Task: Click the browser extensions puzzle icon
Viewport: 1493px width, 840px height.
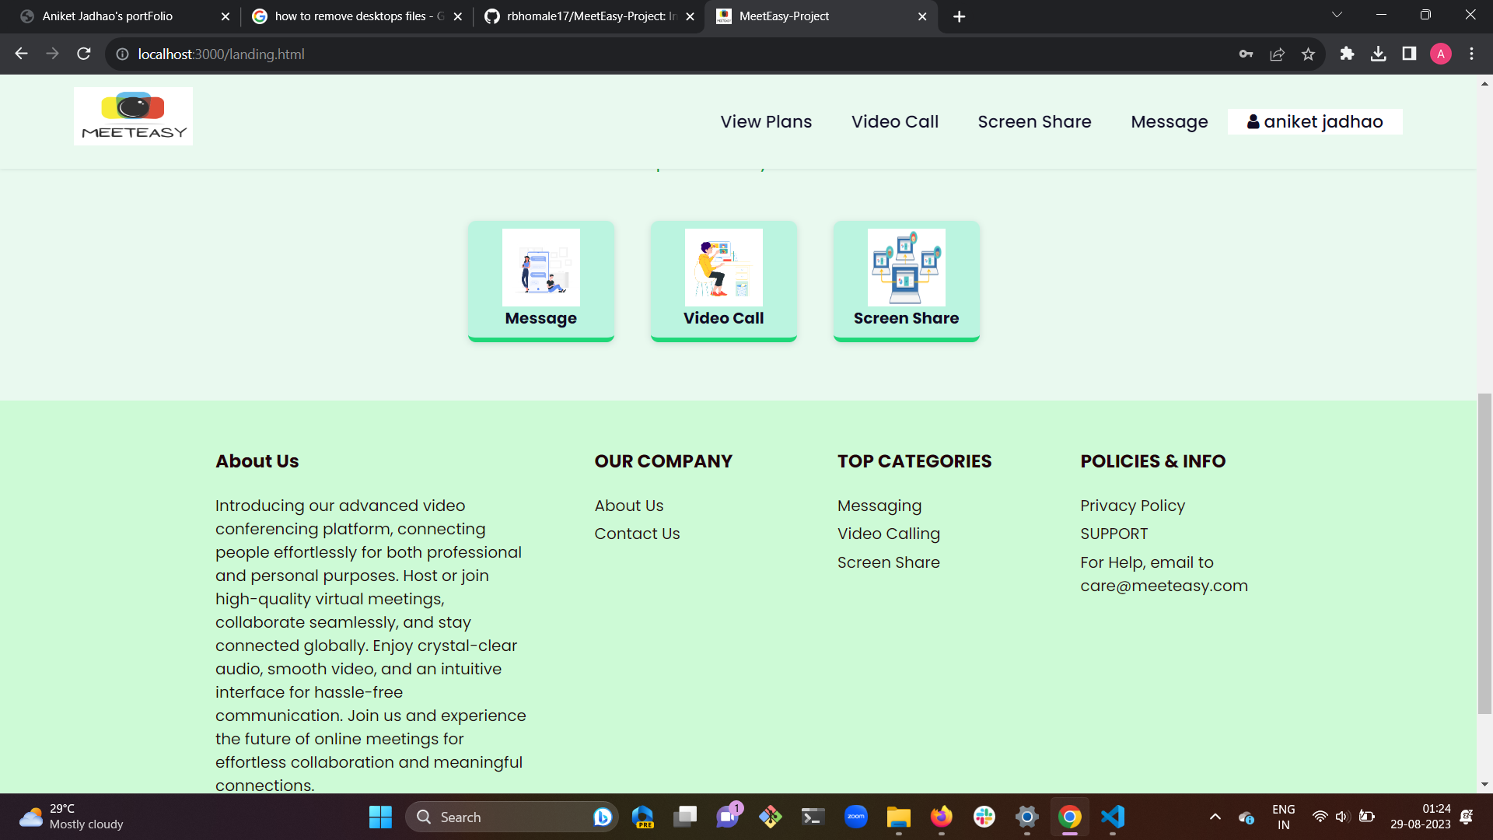Action: (x=1347, y=54)
